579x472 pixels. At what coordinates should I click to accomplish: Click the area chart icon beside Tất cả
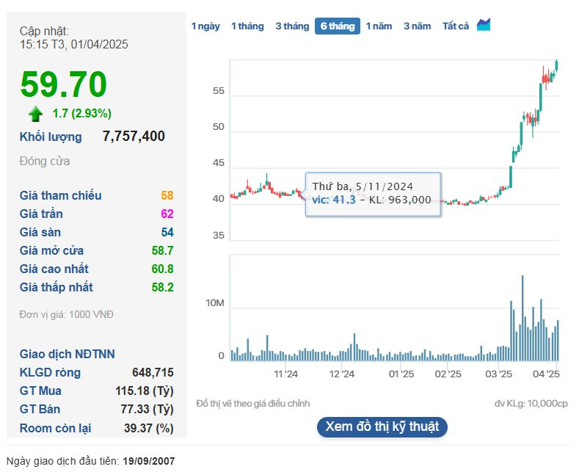point(483,26)
